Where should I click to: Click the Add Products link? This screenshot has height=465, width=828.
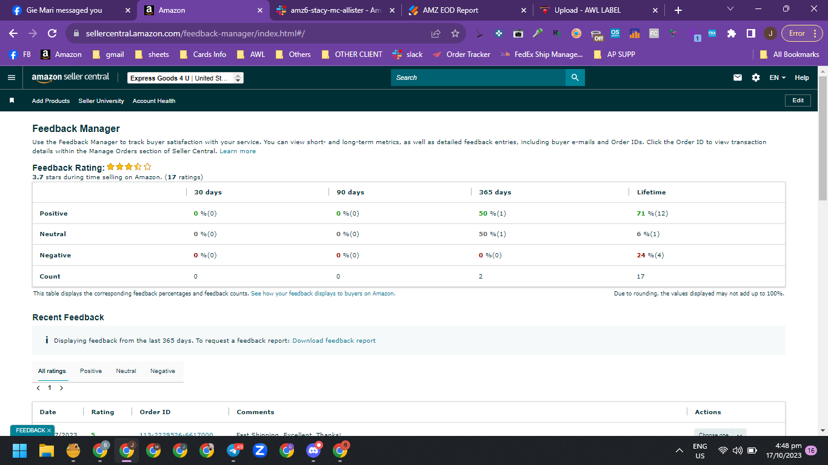point(51,101)
